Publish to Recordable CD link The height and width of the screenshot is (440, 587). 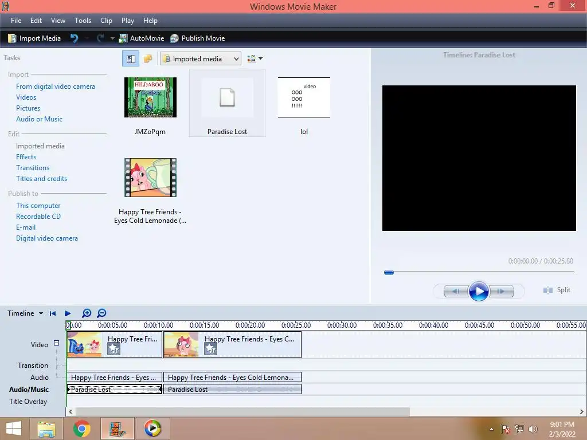[x=38, y=216]
